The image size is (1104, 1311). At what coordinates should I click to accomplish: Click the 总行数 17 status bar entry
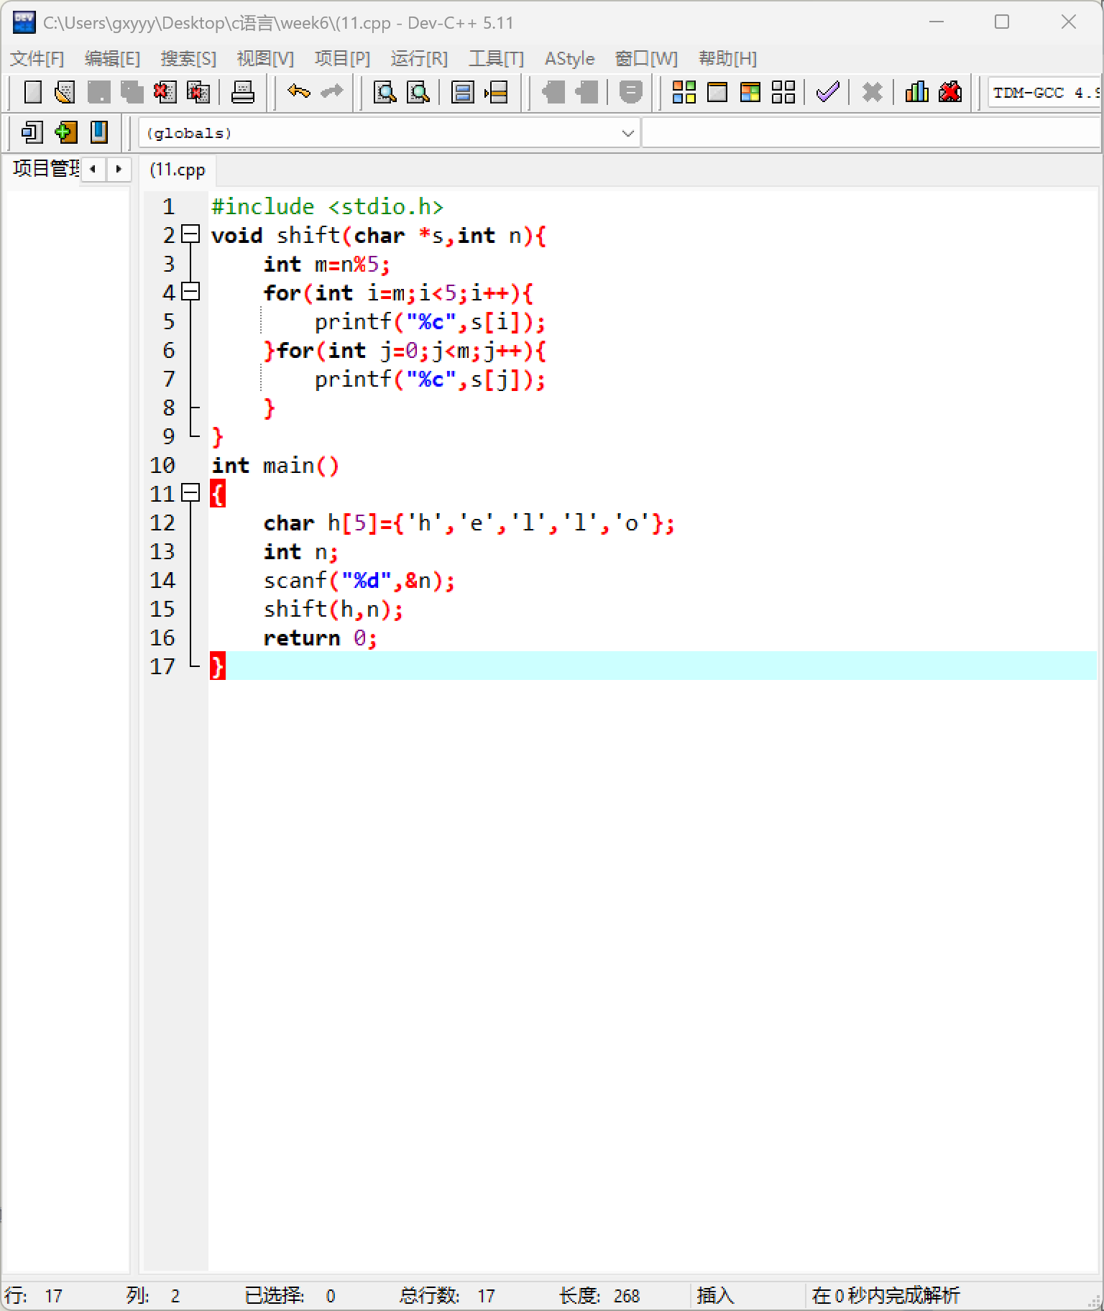pos(447,1295)
